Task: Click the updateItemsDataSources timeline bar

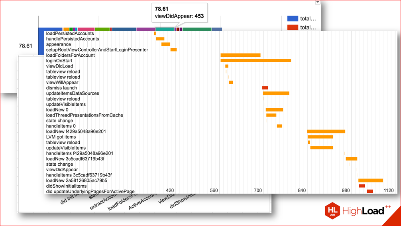Action: [276, 93]
